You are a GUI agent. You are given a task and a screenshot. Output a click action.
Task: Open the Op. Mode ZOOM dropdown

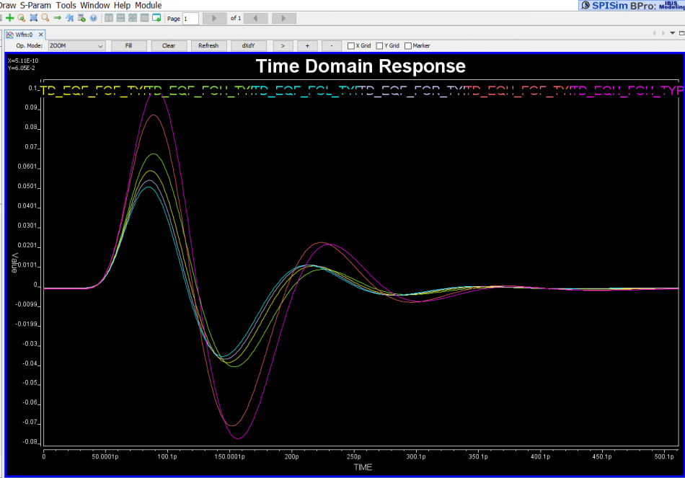(x=76, y=45)
